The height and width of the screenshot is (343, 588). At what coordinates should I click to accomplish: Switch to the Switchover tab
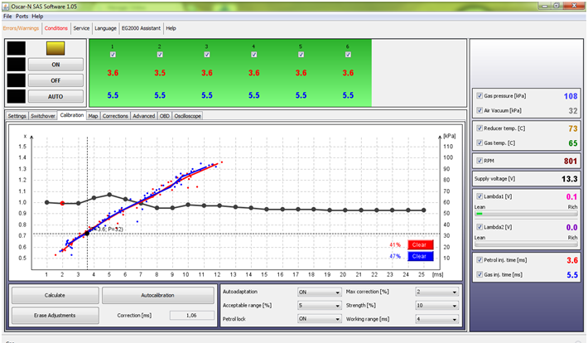(43, 116)
